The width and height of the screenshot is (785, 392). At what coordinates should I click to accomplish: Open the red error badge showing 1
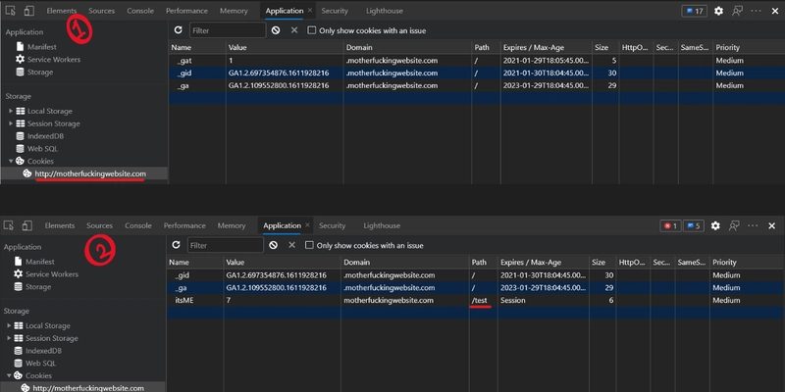[670, 226]
